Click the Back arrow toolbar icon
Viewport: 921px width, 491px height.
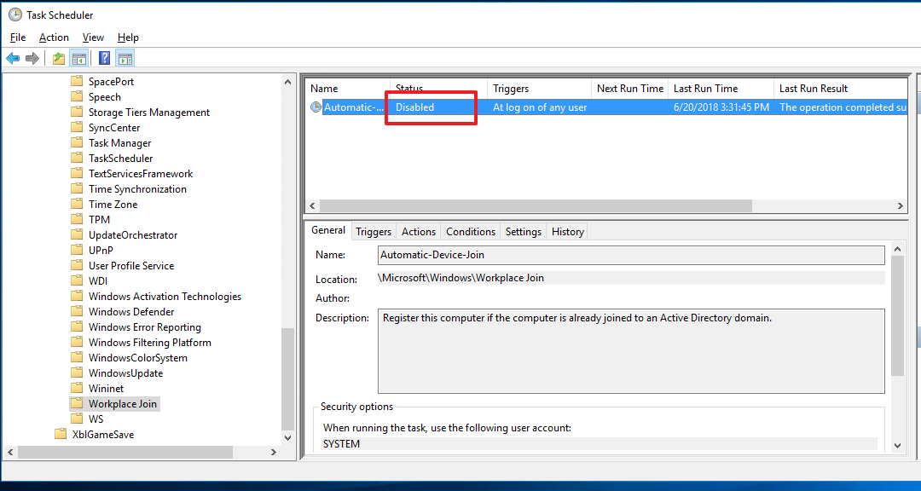click(13, 58)
